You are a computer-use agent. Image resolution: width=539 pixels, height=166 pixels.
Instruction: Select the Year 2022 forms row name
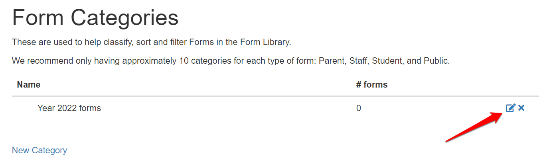click(69, 108)
